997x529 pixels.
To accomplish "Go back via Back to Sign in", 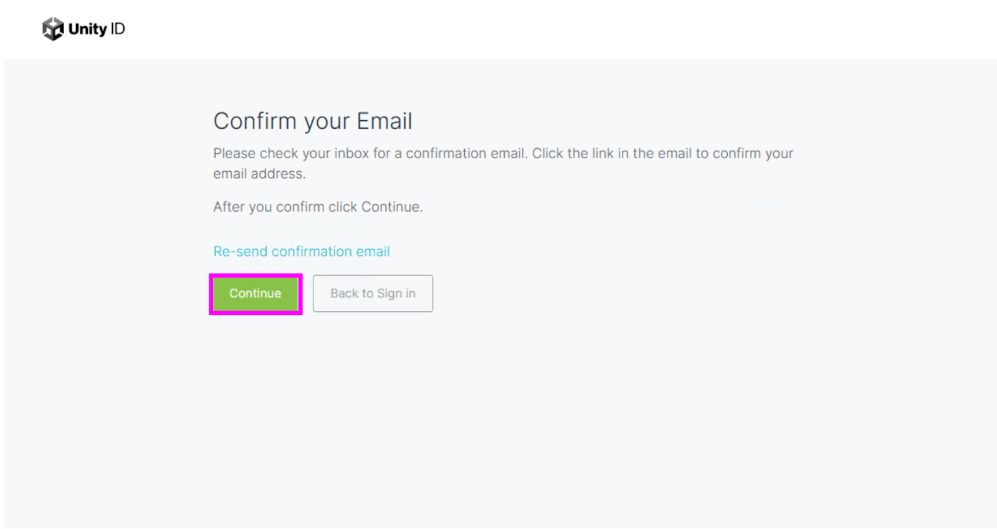I will tap(373, 294).
